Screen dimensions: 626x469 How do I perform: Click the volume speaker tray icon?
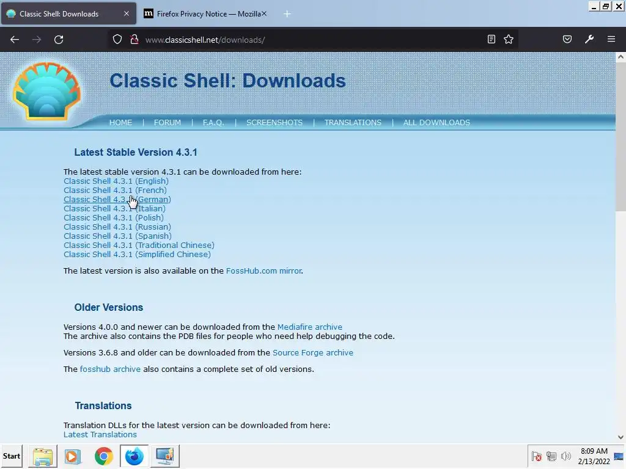[565, 456]
